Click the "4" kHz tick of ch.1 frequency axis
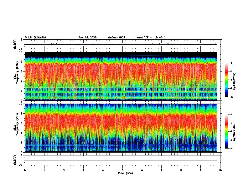 (x=22, y=81)
